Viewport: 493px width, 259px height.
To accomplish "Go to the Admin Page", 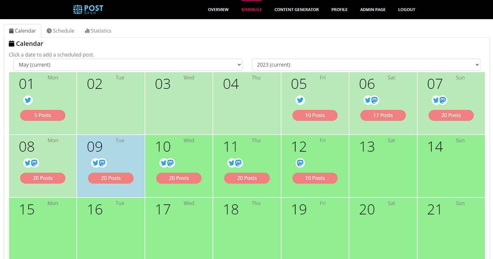I will click(x=373, y=10).
